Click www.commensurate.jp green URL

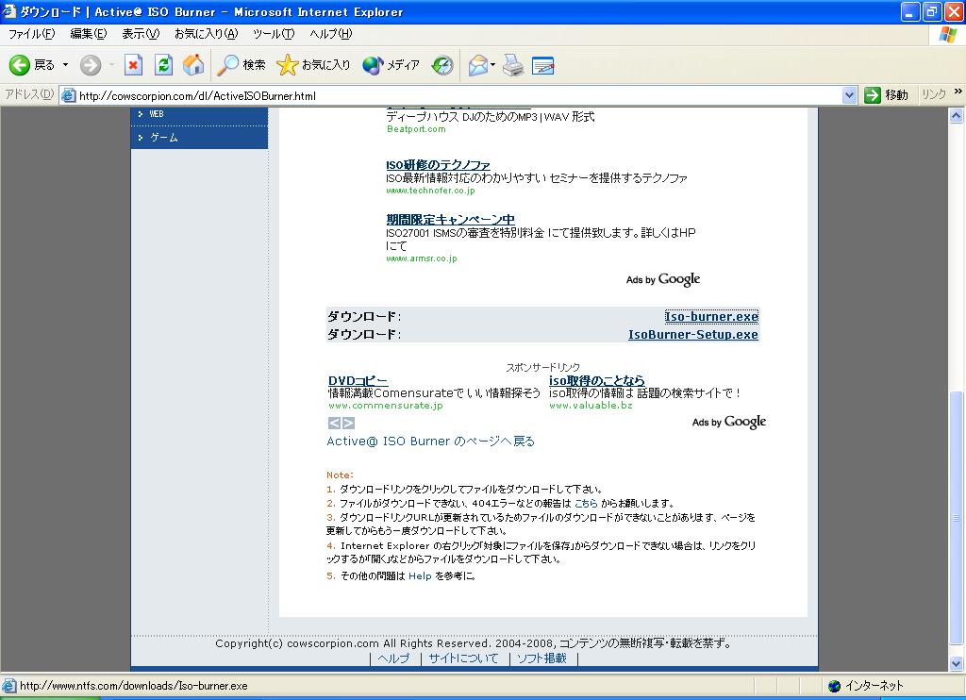[x=386, y=406]
